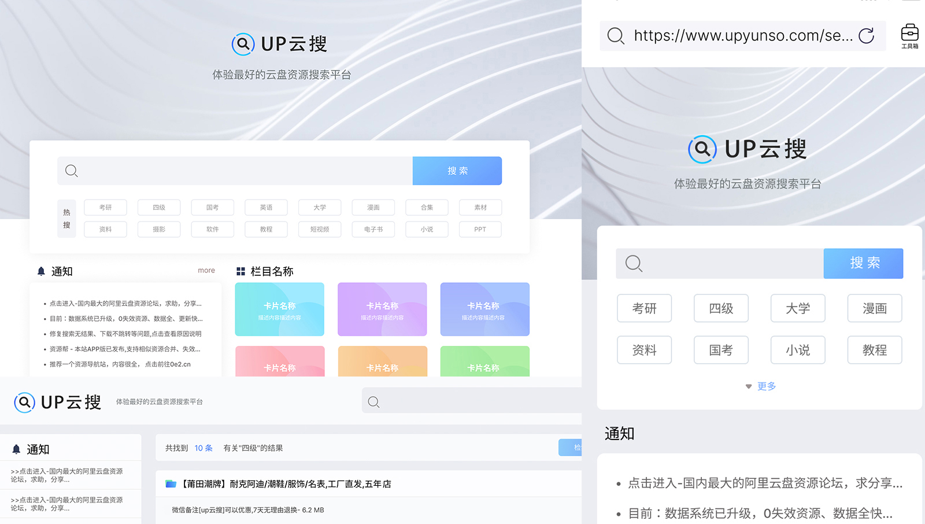This screenshot has height=524, width=925.
Task: Click the 10 条 result count text
Action: tap(203, 448)
